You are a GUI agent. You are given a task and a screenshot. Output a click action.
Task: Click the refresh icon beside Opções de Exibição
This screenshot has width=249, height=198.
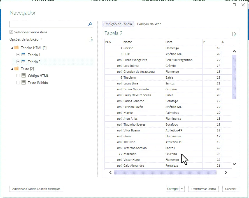(90, 39)
